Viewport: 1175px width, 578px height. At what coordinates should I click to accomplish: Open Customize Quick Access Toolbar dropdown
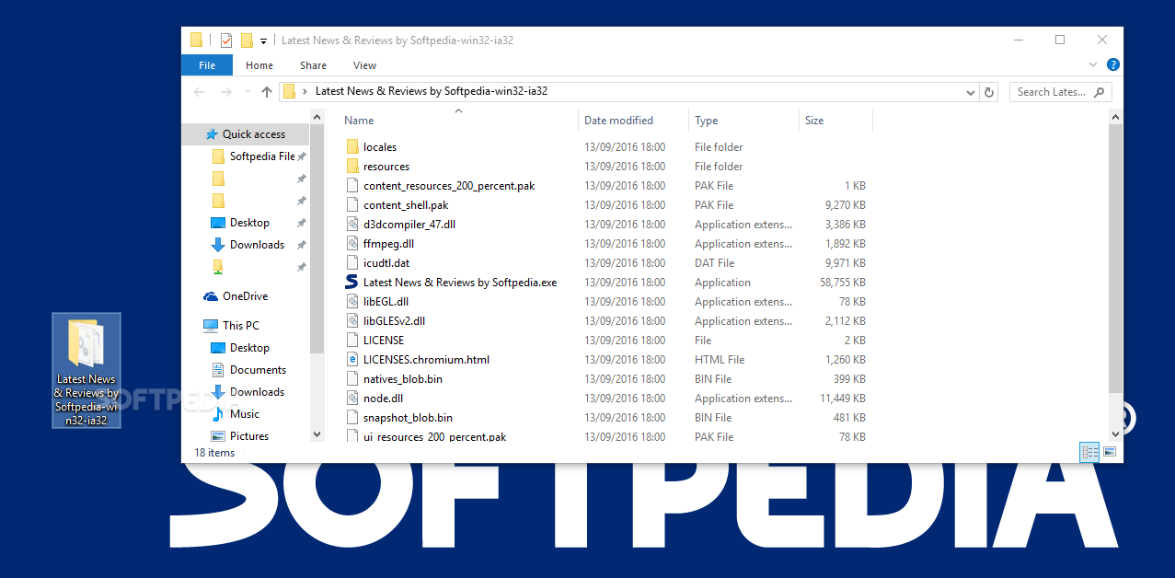tap(263, 41)
